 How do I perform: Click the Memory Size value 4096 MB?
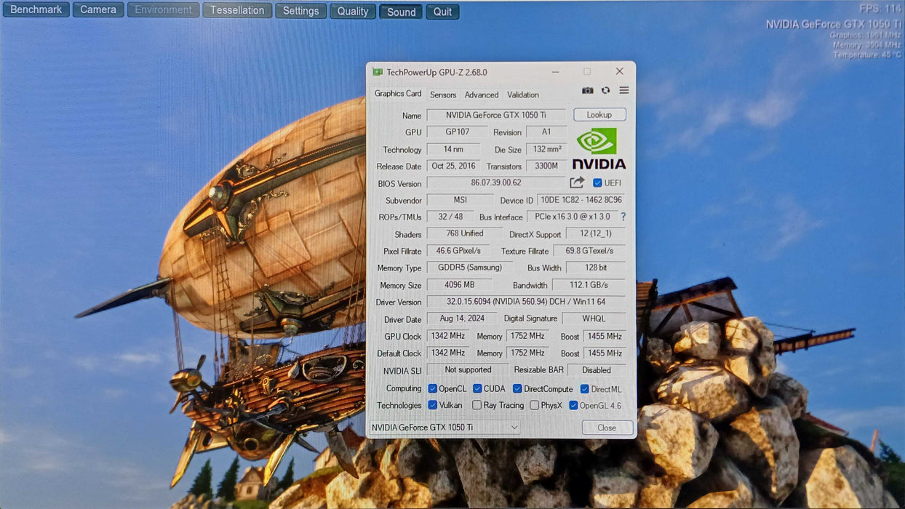(x=459, y=285)
